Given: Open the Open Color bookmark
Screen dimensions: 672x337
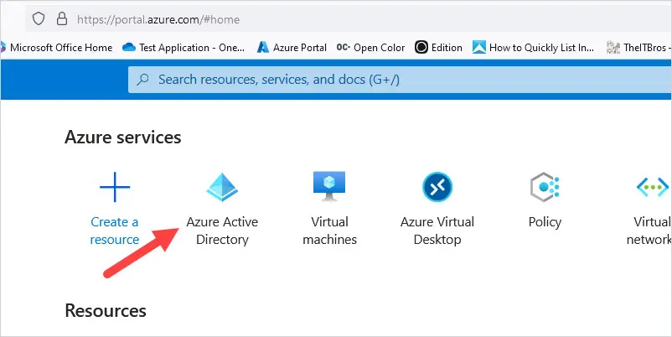Looking at the screenshot, I should point(370,48).
